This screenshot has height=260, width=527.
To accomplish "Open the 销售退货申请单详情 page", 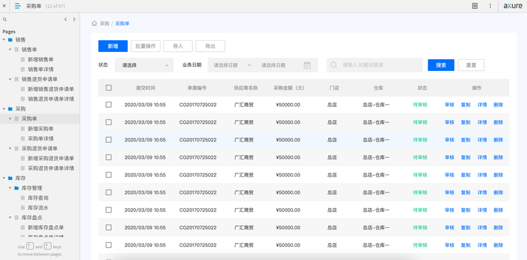I will [x=51, y=99].
